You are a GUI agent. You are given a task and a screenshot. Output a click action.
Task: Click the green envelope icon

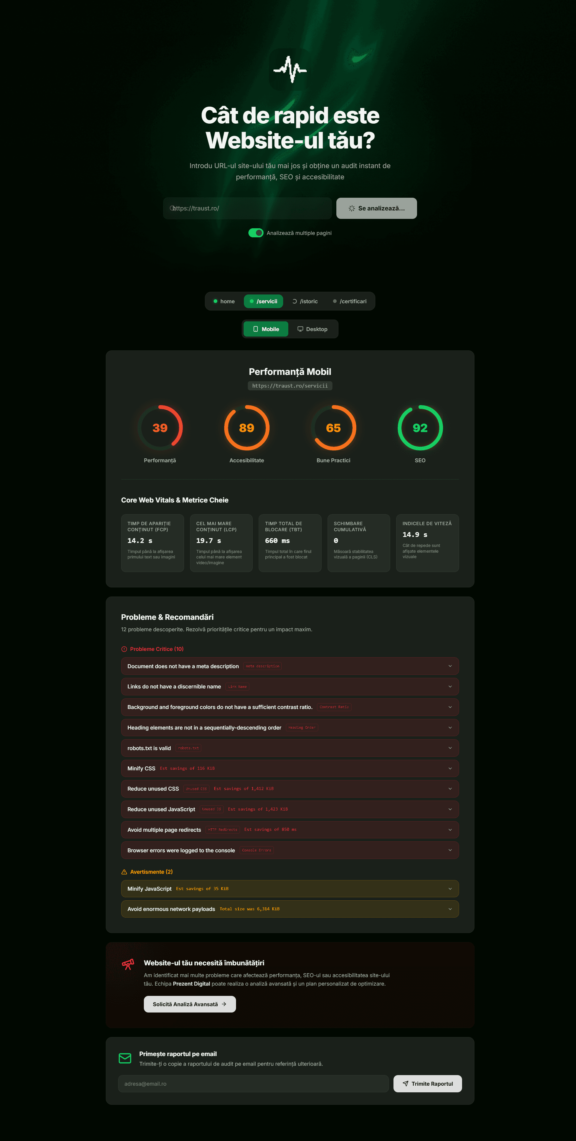(125, 1058)
